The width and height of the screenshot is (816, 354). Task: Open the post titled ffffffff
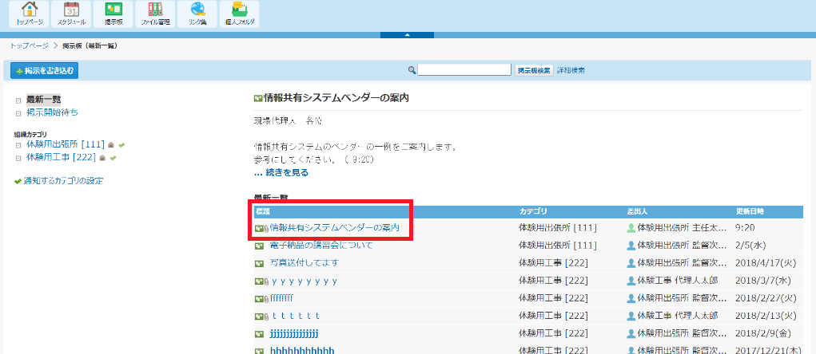(x=282, y=298)
